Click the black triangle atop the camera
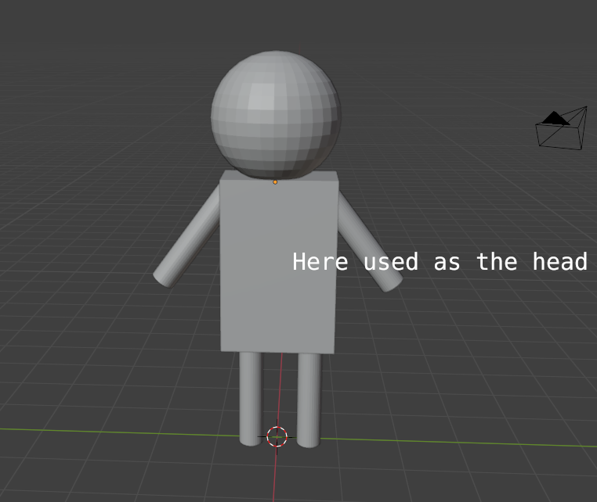 [x=555, y=118]
